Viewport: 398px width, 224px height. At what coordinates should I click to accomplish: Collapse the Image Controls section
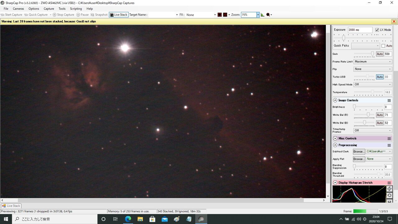pyautogui.click(x=335, y=100)
